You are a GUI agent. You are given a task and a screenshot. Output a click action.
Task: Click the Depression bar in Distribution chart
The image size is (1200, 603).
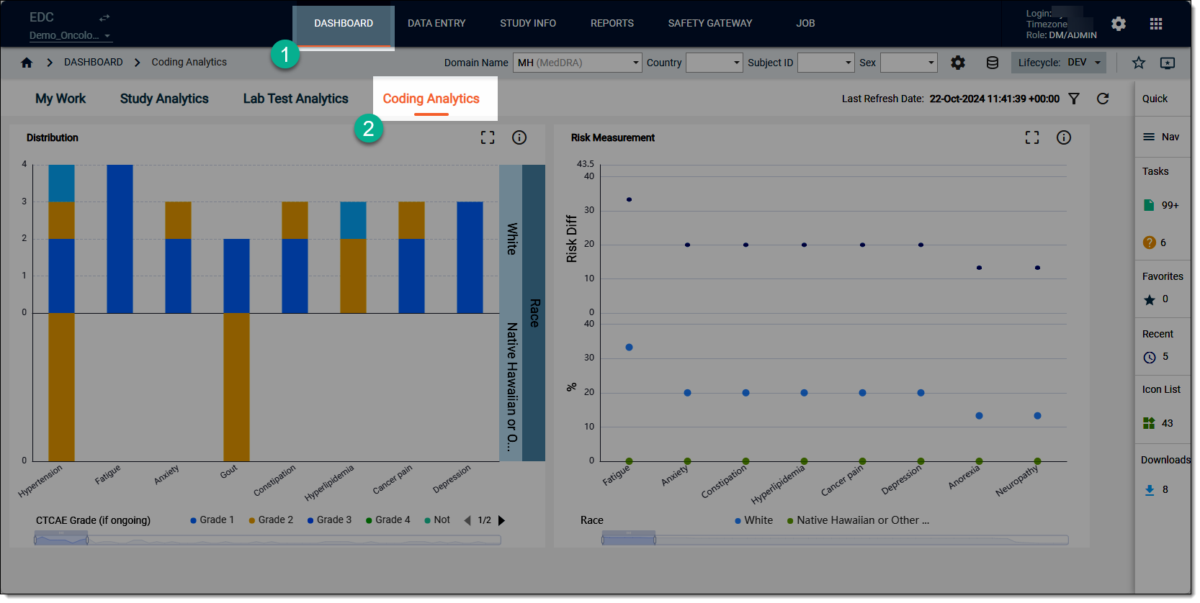[470, 258]
